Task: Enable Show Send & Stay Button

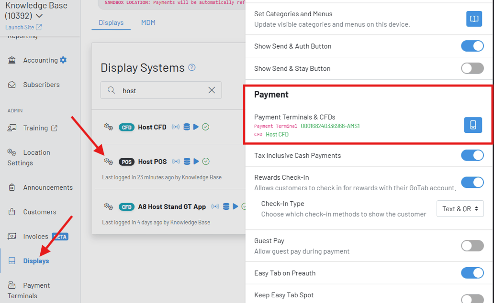Action: click(472, 68)
